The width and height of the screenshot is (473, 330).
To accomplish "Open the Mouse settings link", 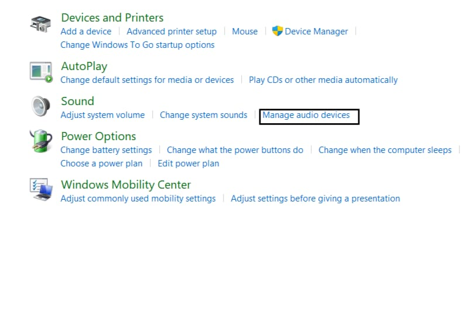I will pyautogui.click(x=245, y=32).
